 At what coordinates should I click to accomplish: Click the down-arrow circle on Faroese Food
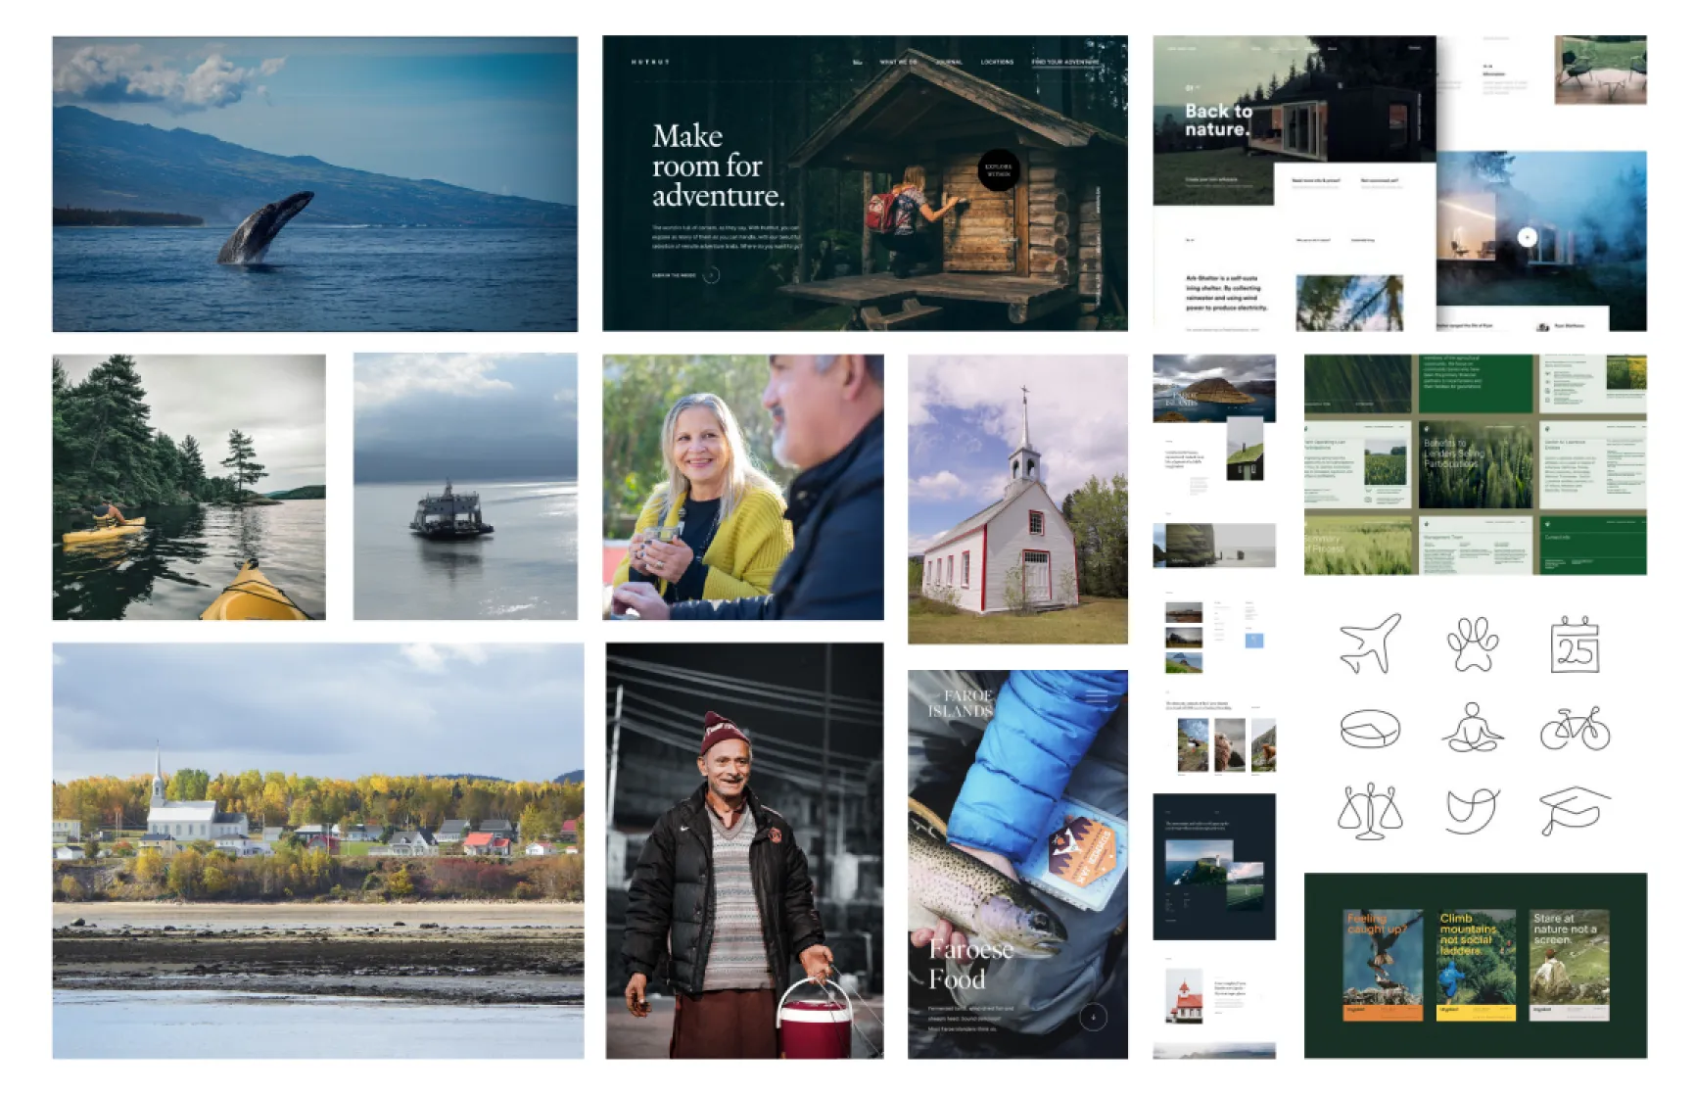[x=1093, y=1017]
